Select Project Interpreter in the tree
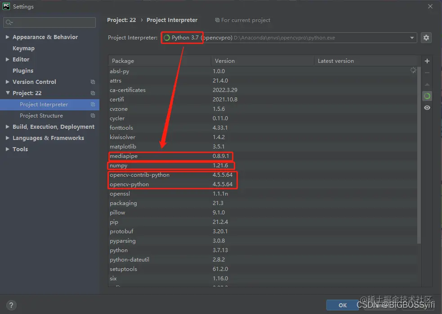The height and width of the screenshot is (314, 442). point(49,105)
